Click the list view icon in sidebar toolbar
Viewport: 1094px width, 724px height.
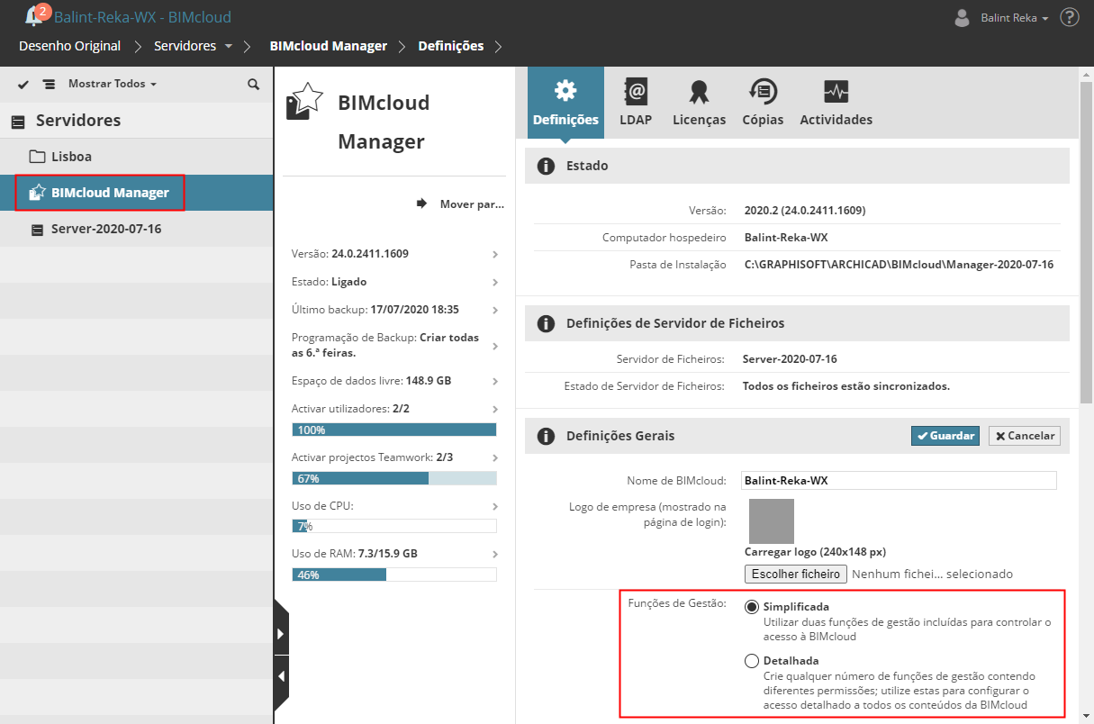click(x=49, y=84)
